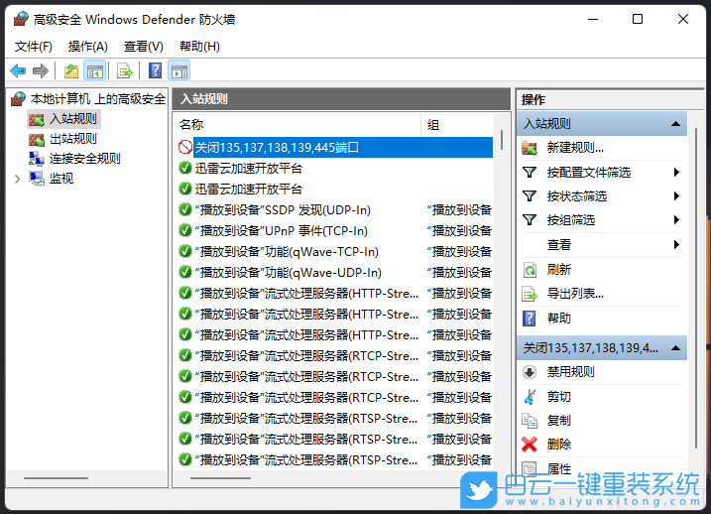
Task: Open the 按组筛选 submenu arrow
Action: 676,220
